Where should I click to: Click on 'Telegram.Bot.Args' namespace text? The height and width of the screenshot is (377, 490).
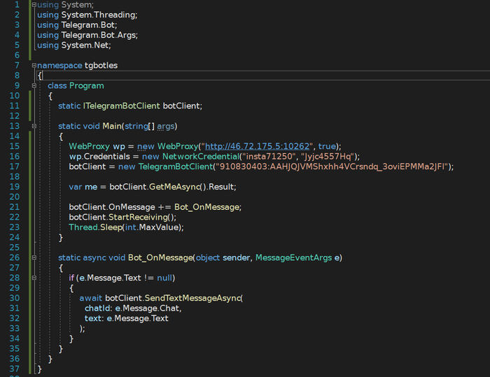pyautogui.click(x=98, y=35)
